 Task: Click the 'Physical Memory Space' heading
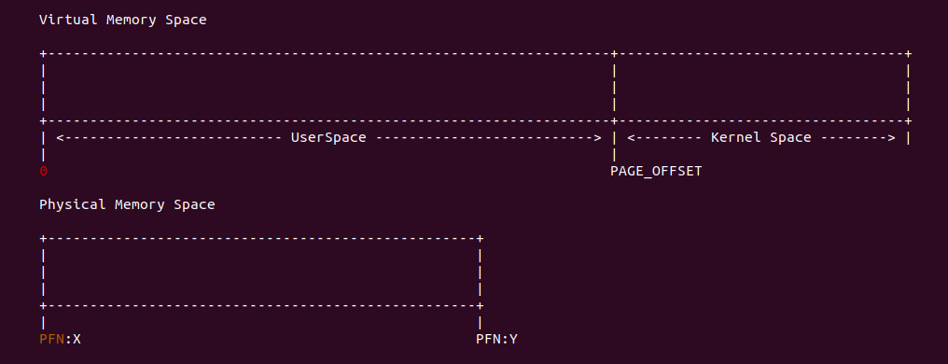[127, 204]
